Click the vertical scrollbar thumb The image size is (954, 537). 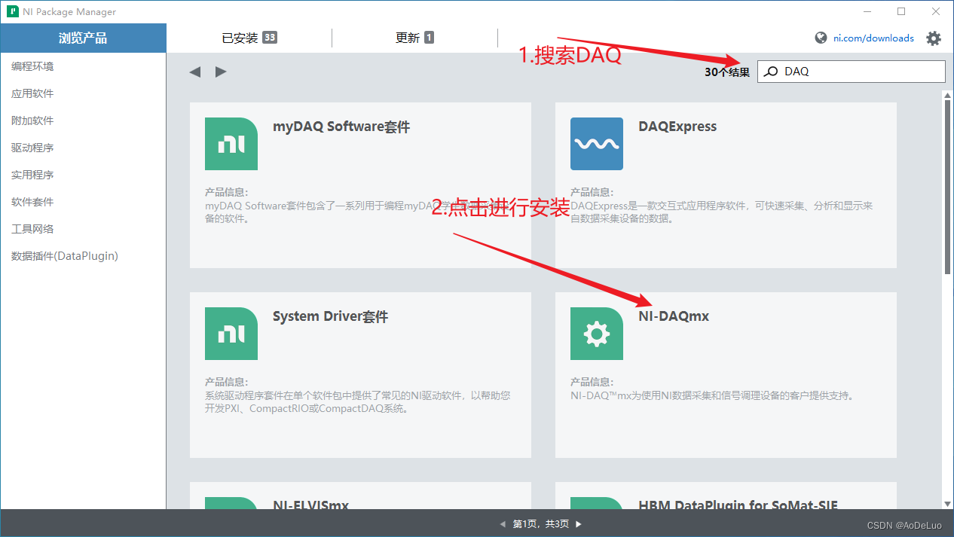coord(947,187)
